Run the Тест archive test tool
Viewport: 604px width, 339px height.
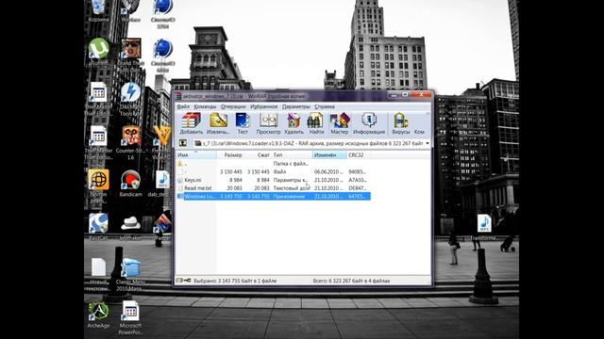[x=243, y=123]
